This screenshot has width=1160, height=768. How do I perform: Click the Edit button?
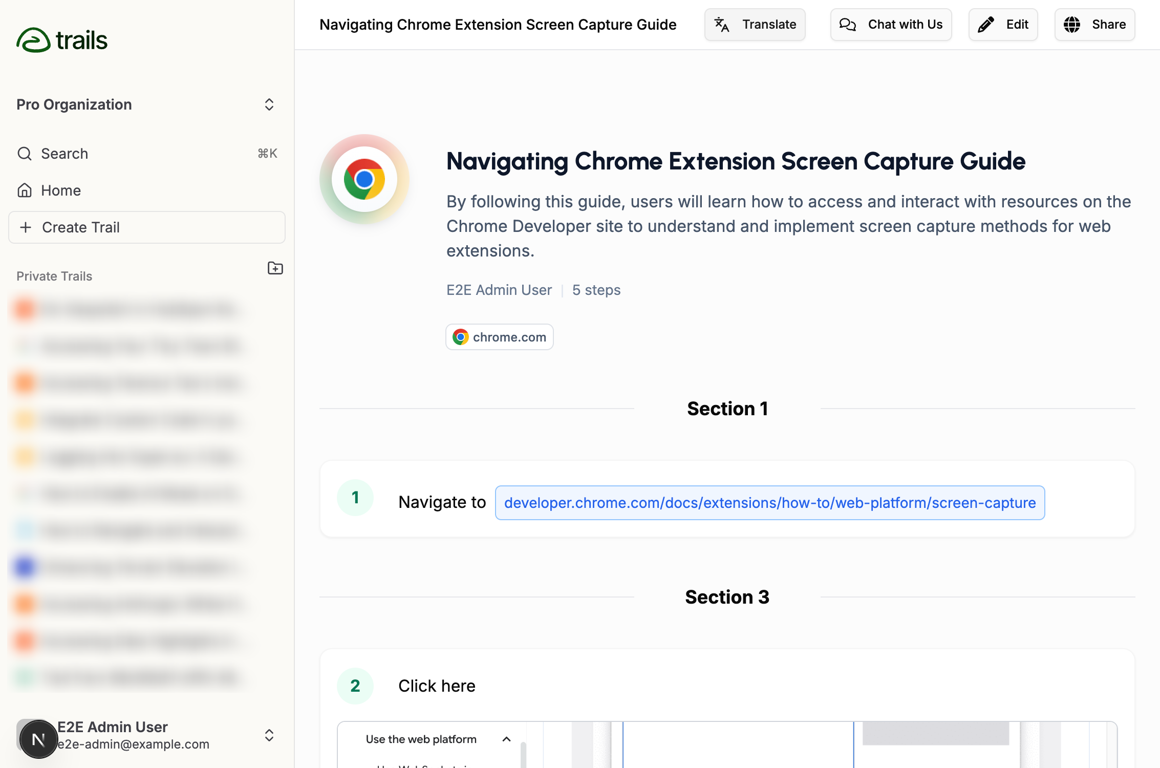[x=1003, y=25]
